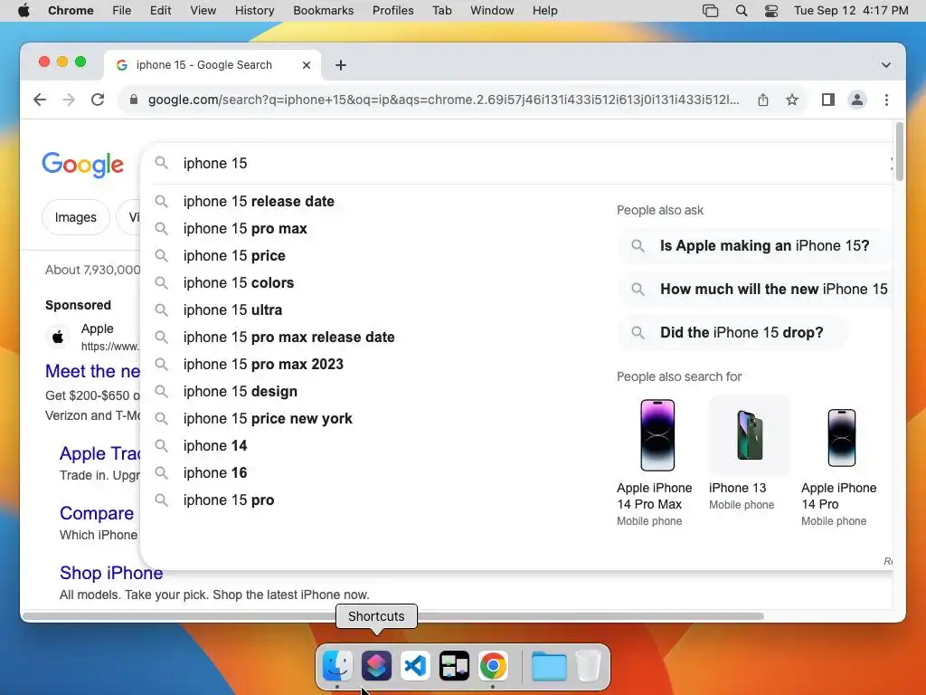
Task: Open the Chrome profile avatar
Action: [857, 100]
